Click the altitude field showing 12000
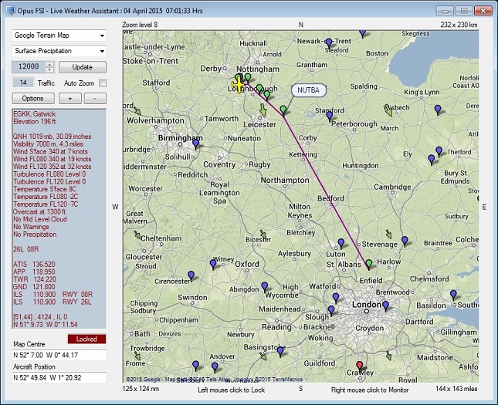498x405 pixels. 29,66
